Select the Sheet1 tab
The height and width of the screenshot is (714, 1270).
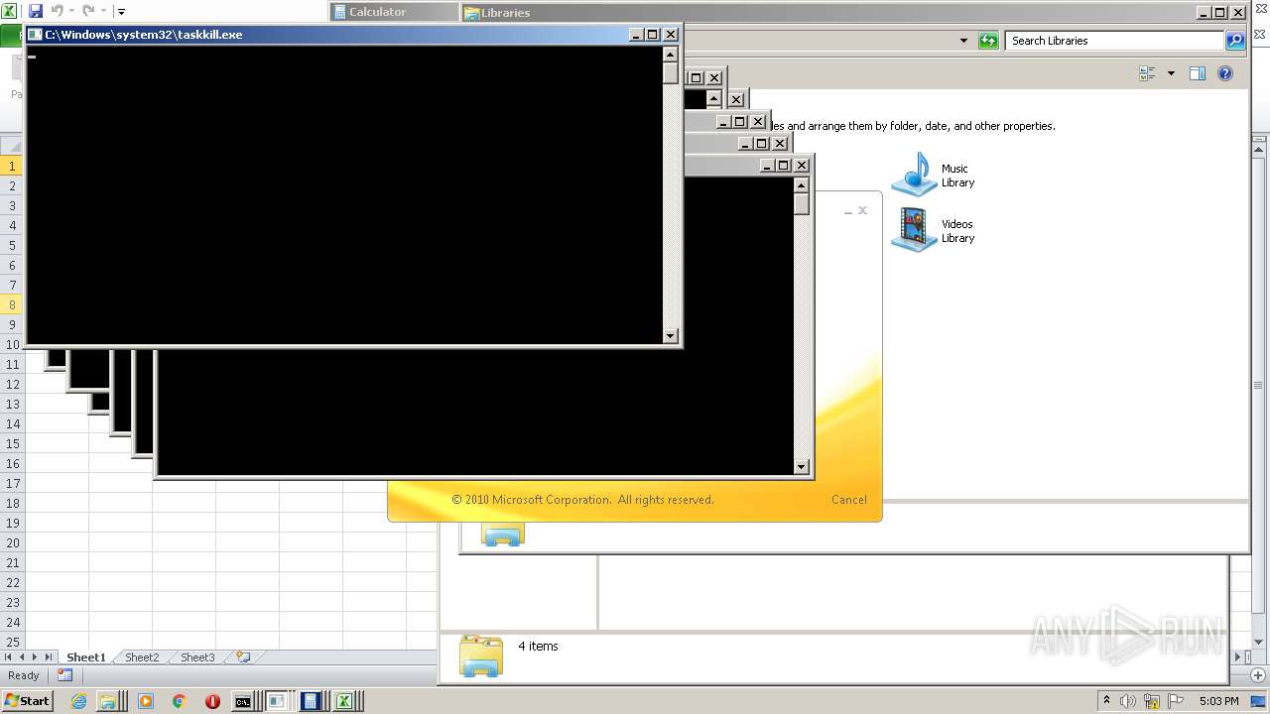(85, 657)
